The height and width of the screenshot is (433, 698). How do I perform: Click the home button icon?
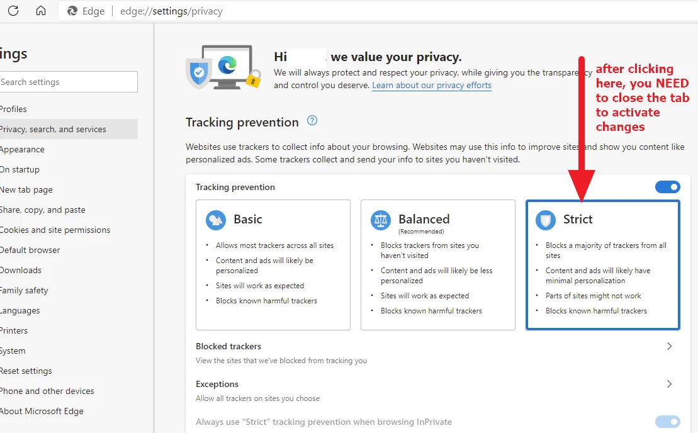tap(41, 11)
